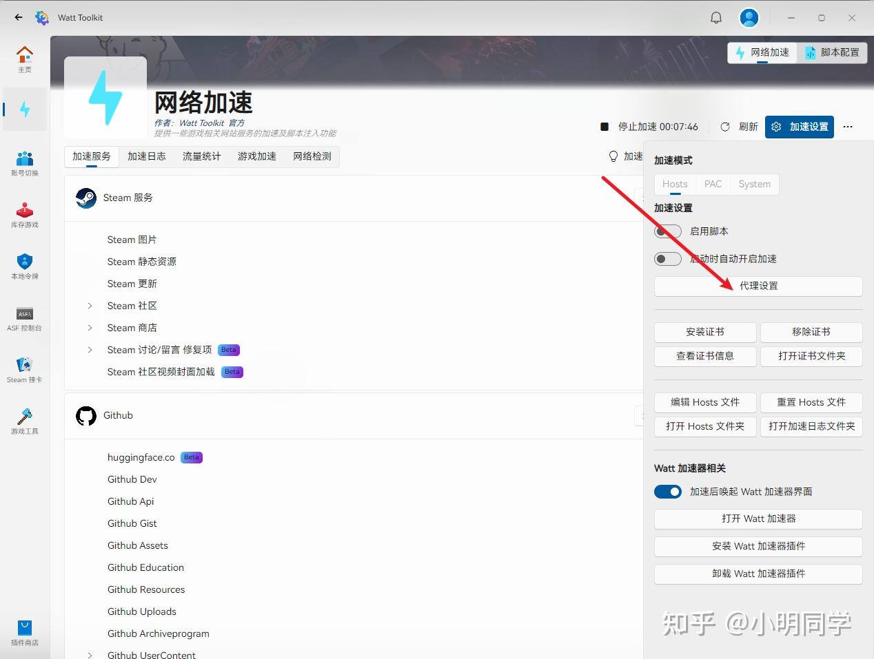Open the ASF 控制台 console
This screenshot has width=874, height=659.
point(25,318)
